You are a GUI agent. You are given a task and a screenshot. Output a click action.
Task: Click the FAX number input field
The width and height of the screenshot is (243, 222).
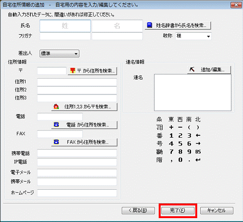pyautogui.click(x=60, y=134)
